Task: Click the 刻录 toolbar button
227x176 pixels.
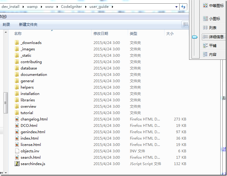Action: pos(6,25)
